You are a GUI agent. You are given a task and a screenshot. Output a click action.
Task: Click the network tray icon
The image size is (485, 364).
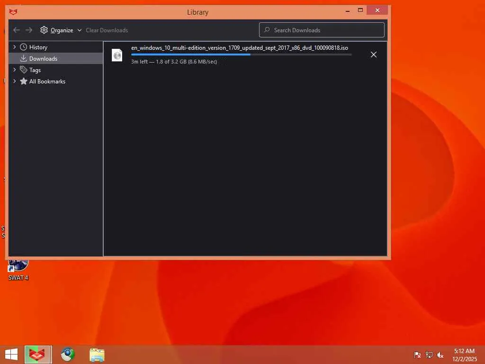429,355
